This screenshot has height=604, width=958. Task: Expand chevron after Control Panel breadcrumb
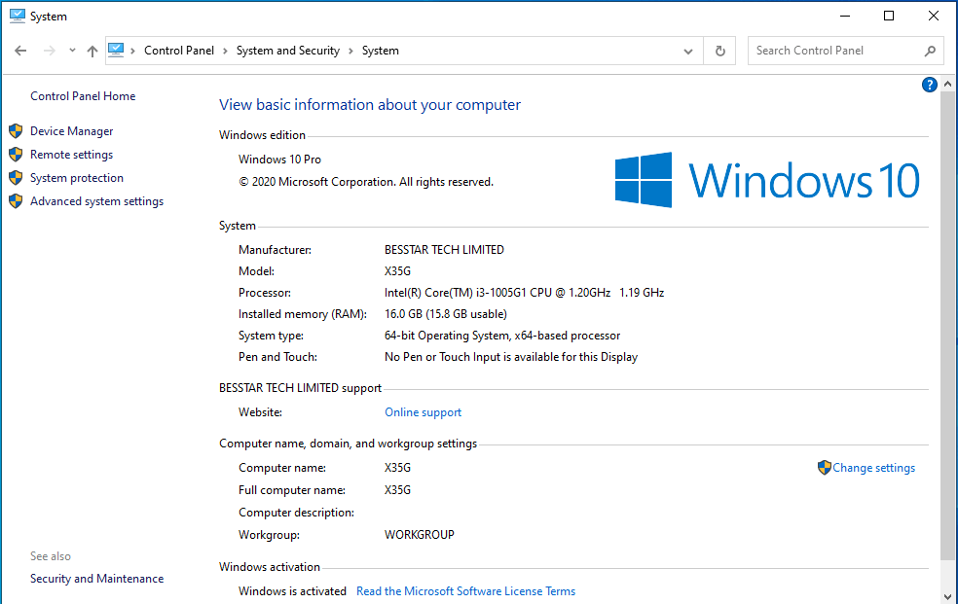[225, 51]
